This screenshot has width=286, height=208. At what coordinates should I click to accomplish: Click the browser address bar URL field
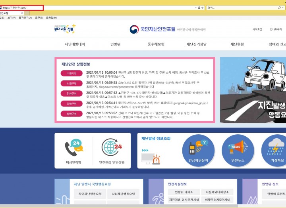(99, 8)
